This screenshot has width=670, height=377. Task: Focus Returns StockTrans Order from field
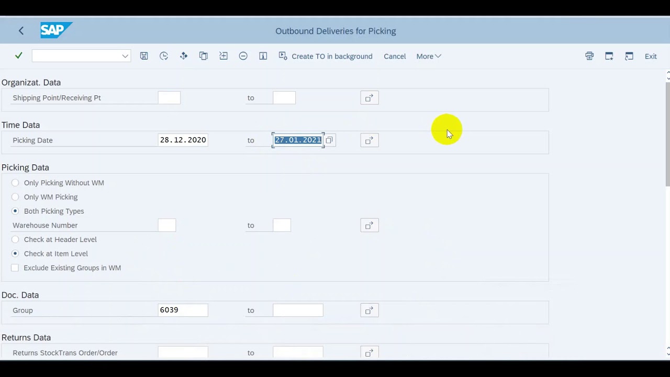[x=183, y=352]
